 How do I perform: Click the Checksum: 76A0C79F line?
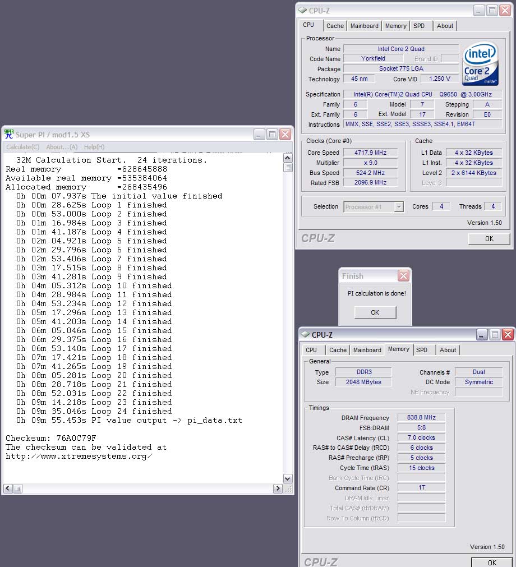[51, 438]
